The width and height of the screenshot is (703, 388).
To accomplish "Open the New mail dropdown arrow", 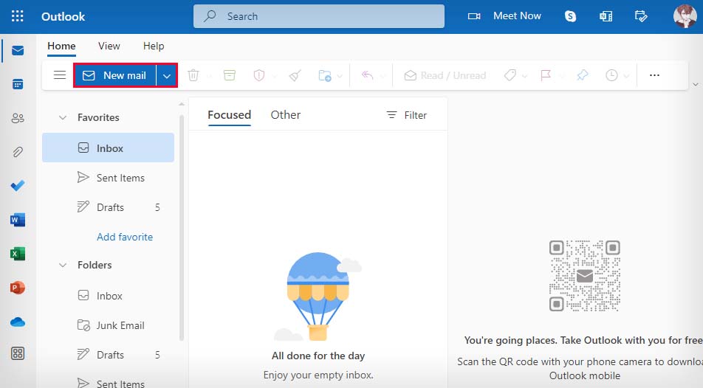I will (x=167, y=76).
